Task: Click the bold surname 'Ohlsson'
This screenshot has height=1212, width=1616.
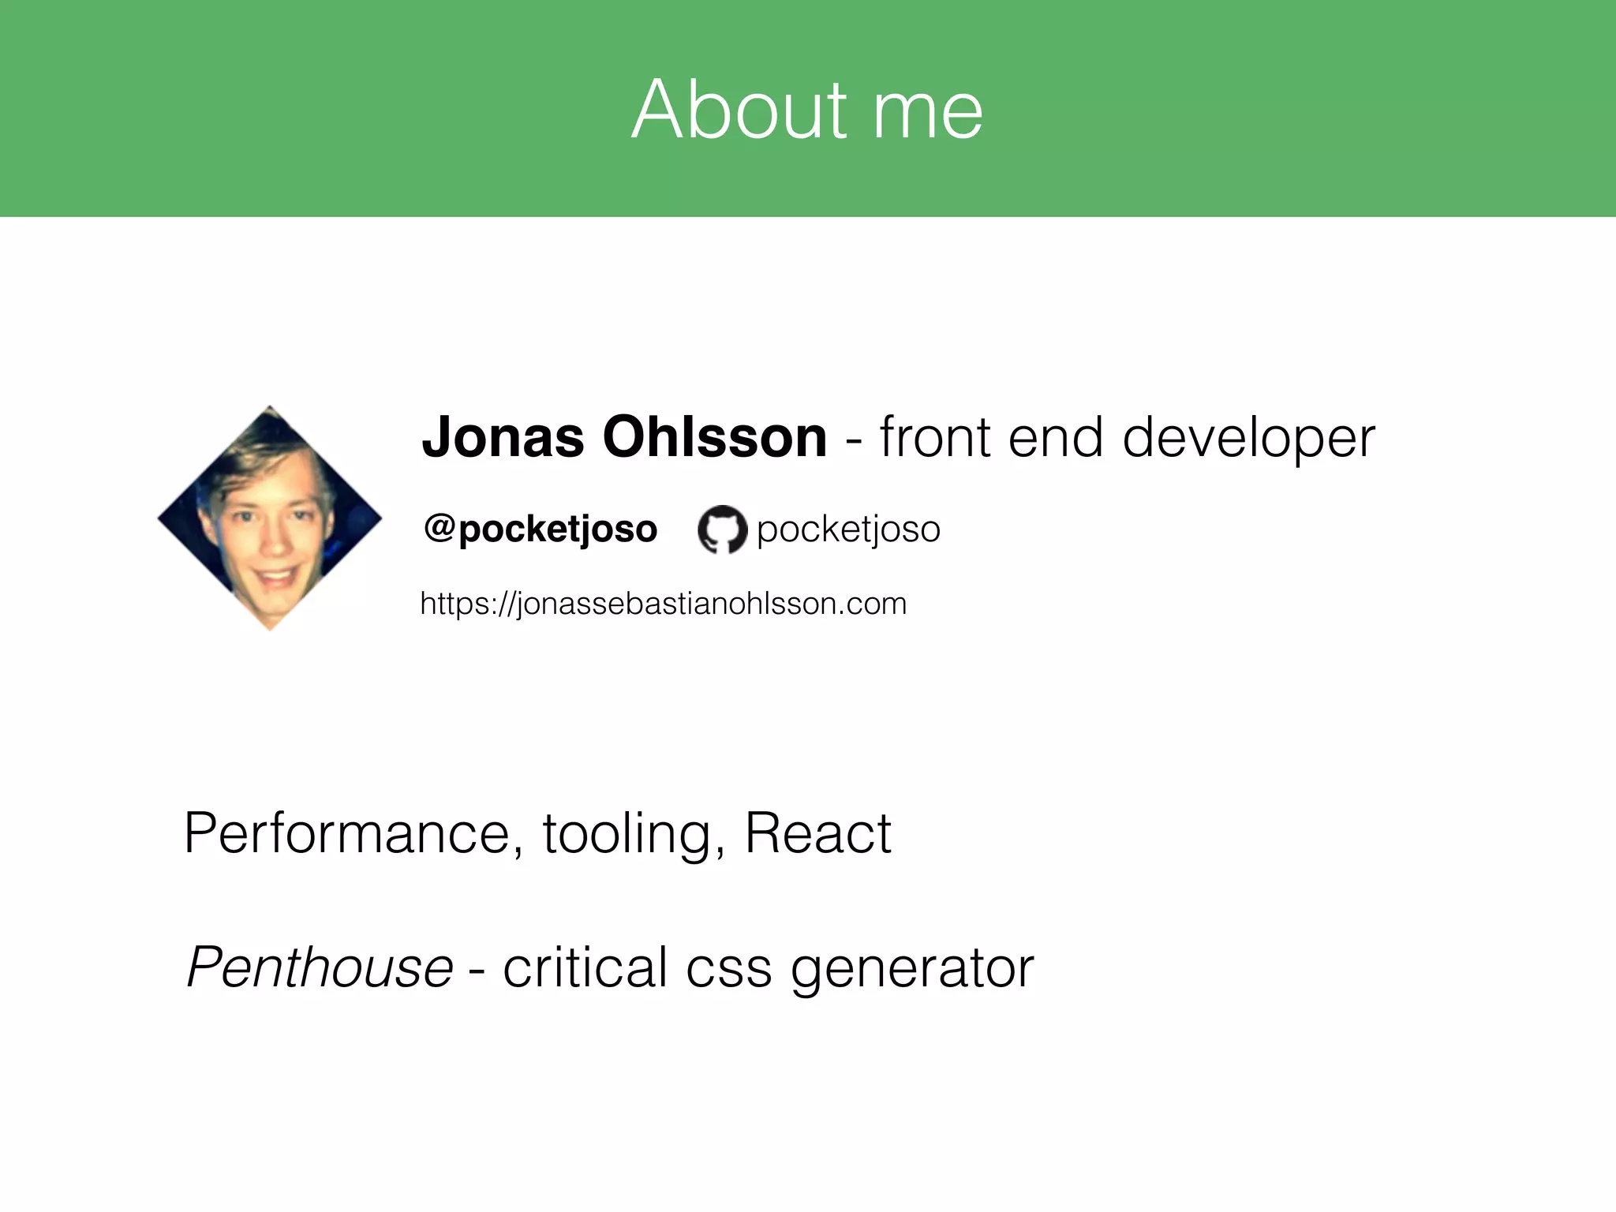Action: click(x=715, y=437)
